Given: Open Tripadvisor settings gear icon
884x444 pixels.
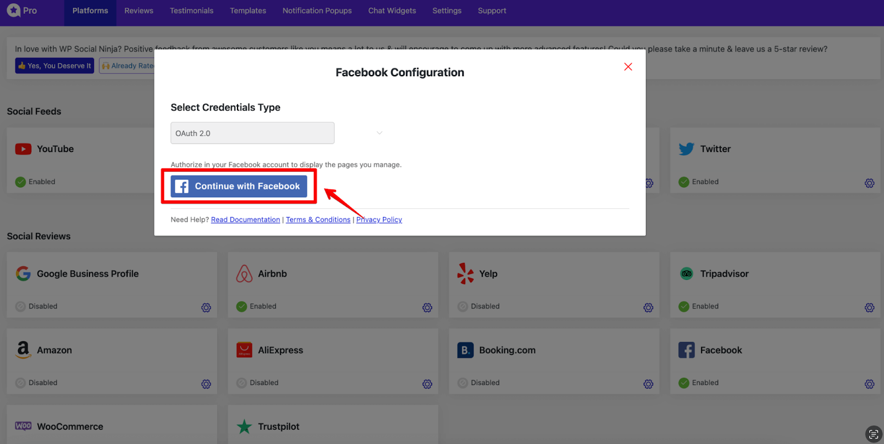Looking at the screenshot, I should pos(869,308).
